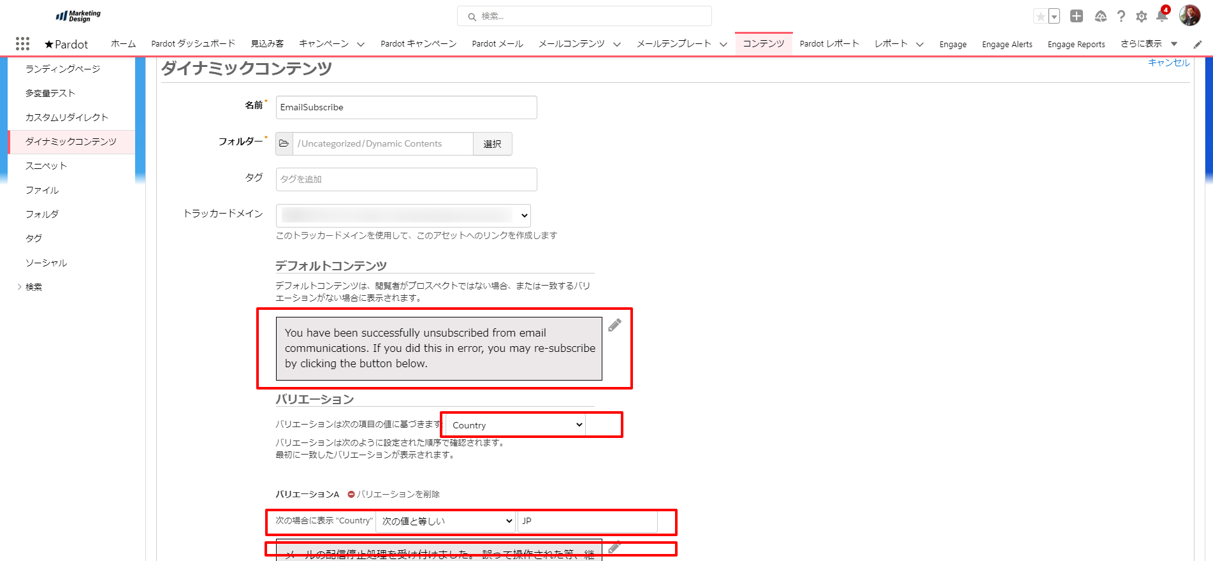
Task: Click the notifications bell icon
Action: [1161, 17]
